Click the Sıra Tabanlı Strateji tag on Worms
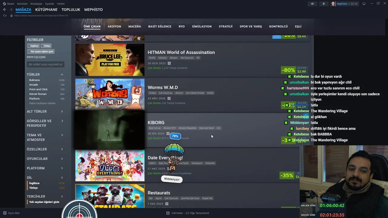 (x=195, y=93)
